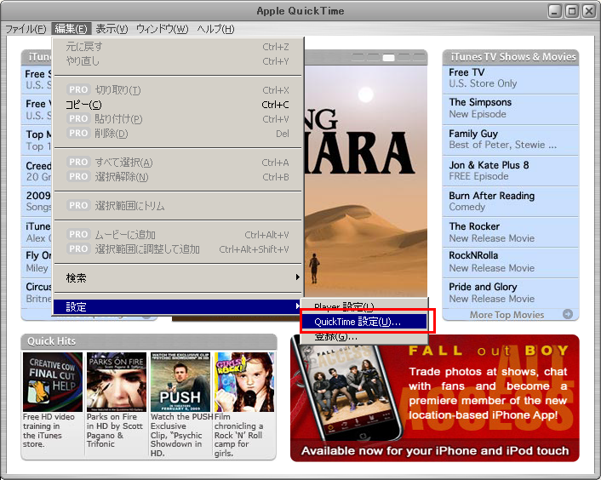Click the Creative Cow Final Cut Help thumbnail
This screenshot has height=480, width=601.
[x=53, y=382]
